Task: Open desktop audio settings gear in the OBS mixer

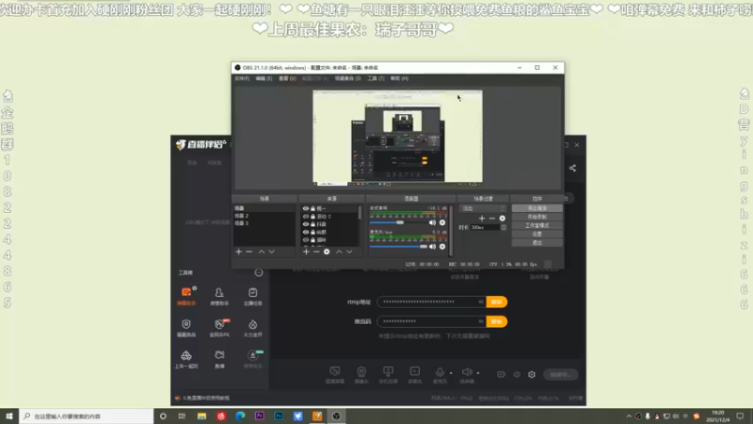Action: point(442,222)
